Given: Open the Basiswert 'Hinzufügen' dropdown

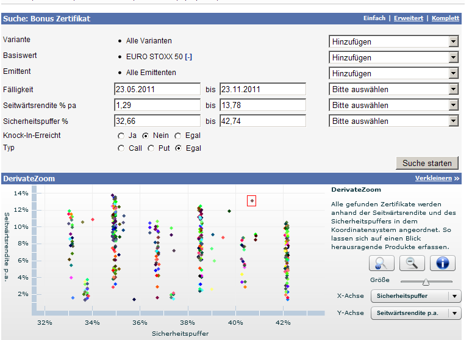Looking at the screenshot, I should click(x=394, y=57).
